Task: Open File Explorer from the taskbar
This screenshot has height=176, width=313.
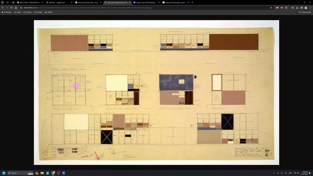Action: click(42, 173)
